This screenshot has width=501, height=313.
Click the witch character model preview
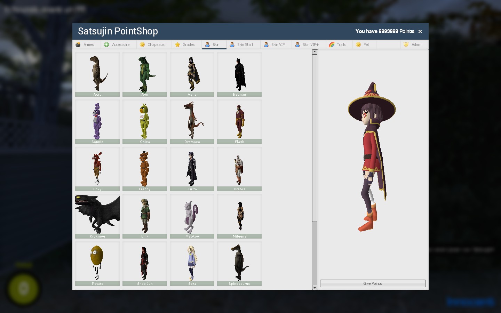[372, 157]
